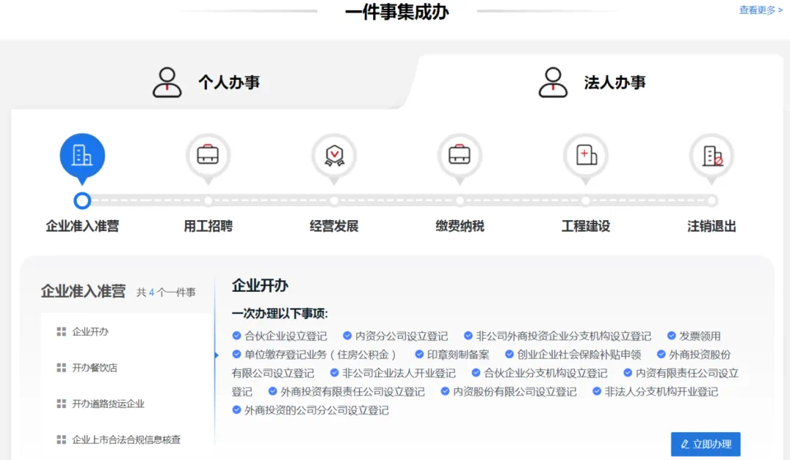790x460 pixels.
Task: Switch to the 个人办事 tab
Action: [x=228, y=83]
